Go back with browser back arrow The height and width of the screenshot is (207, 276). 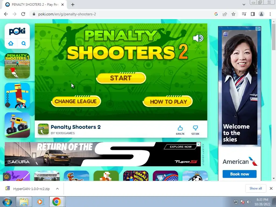[x=6, y=14]
